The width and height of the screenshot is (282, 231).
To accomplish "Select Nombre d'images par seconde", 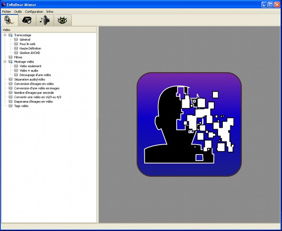I will point(34,92).
